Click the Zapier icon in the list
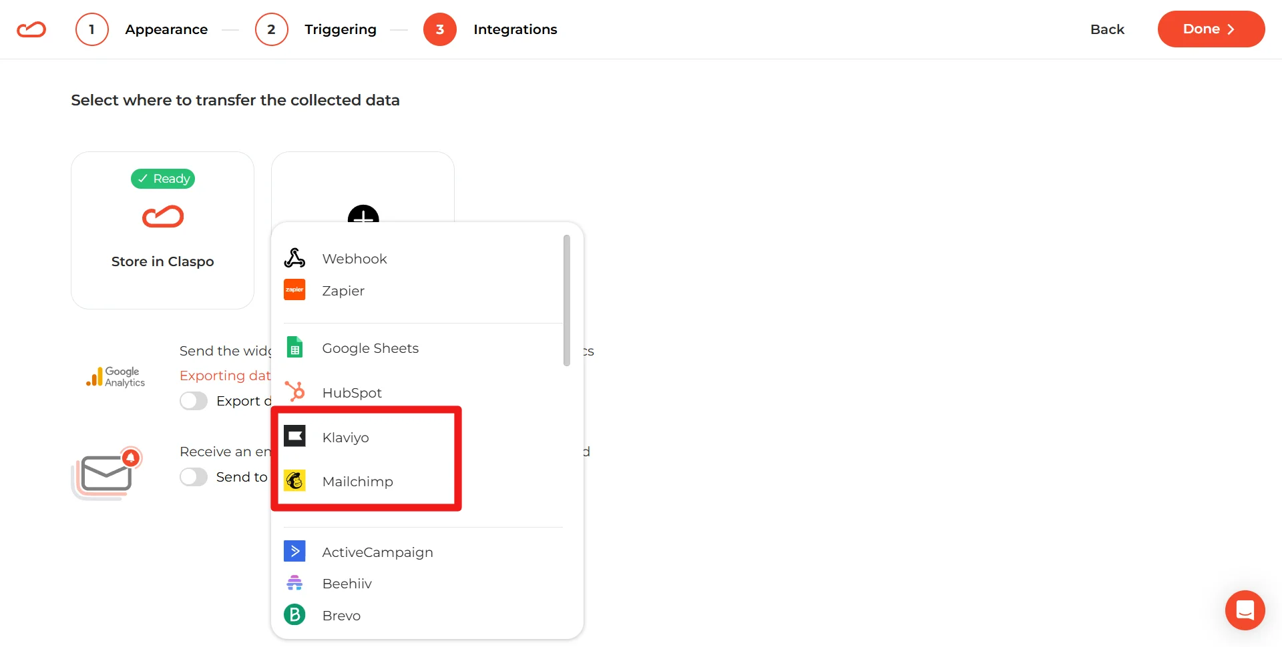Viewport: 1282px width, 647px height. point(294,289)
